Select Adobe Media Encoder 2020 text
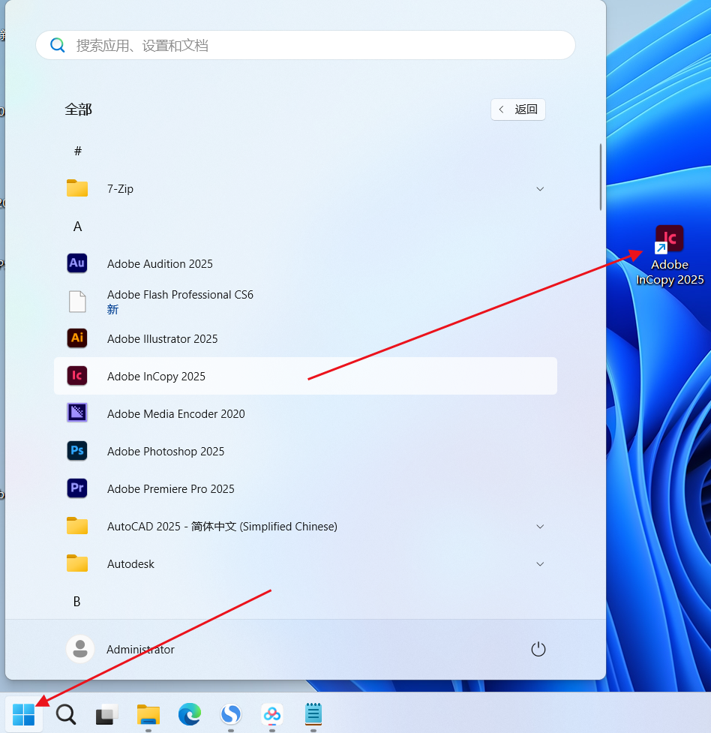This screenshot has height=733, width=711. pos(175,413)
